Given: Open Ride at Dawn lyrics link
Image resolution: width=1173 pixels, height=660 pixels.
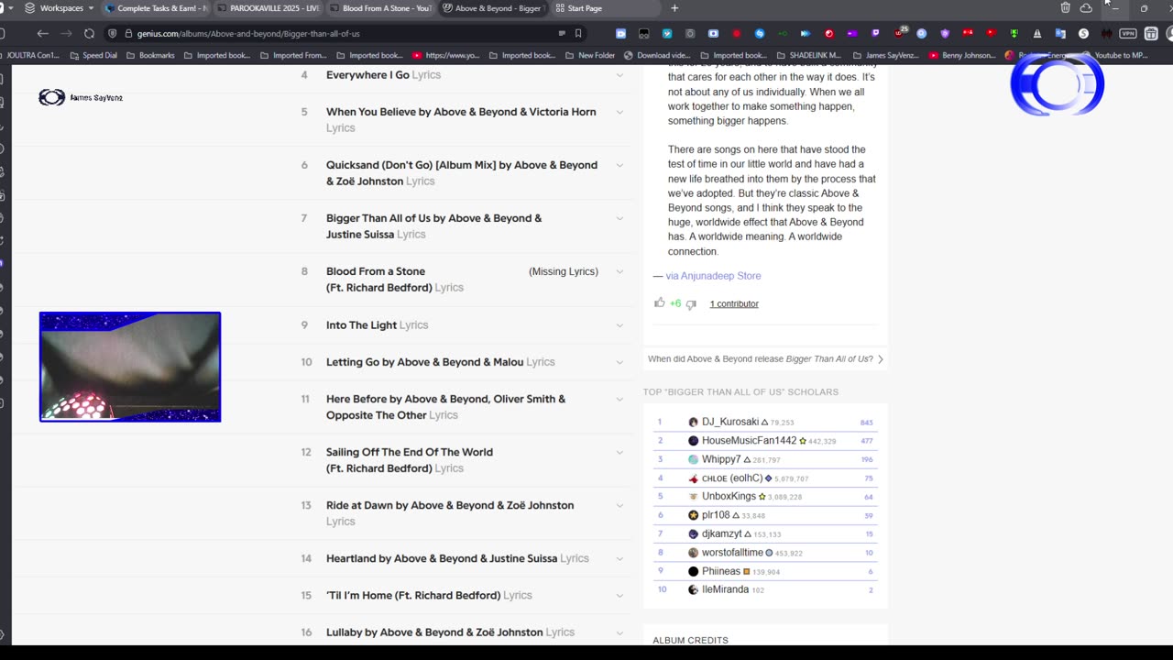Looking at the screenshot, I should pos(450,513).
